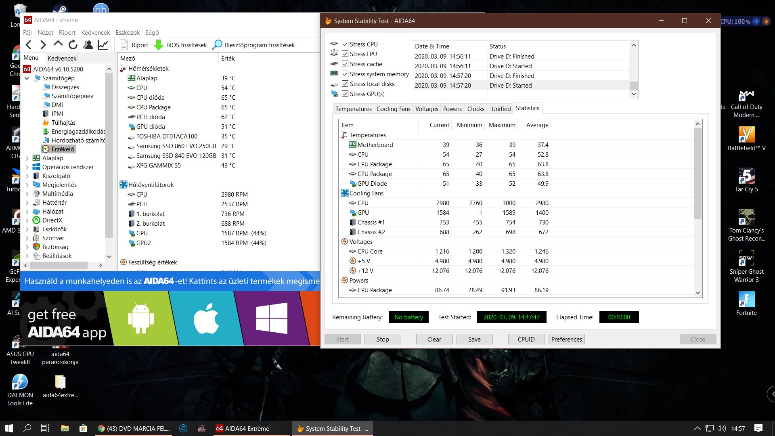
Task: Click the Riport toolbar button
Action: click(x=134, y=45)
